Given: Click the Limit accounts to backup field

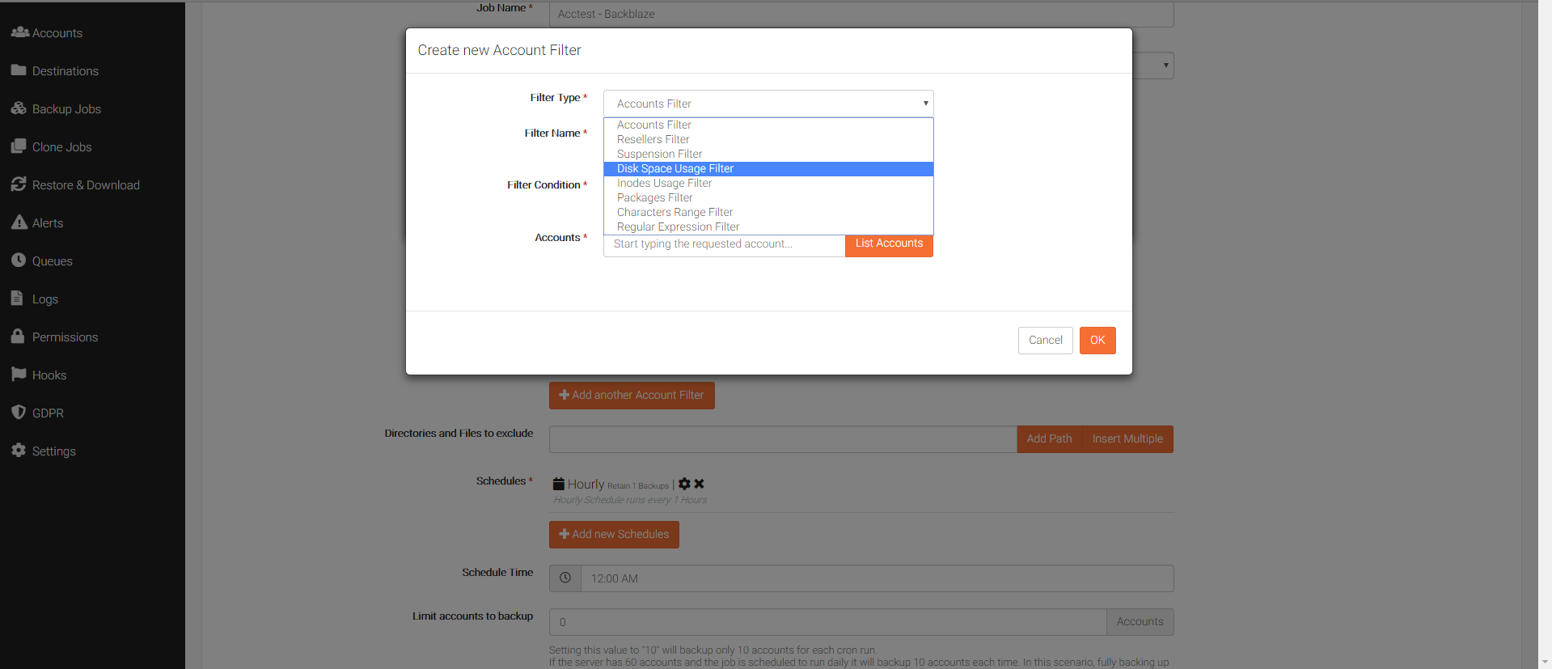Looking at the screenshot, I should [x=827, y=622].
